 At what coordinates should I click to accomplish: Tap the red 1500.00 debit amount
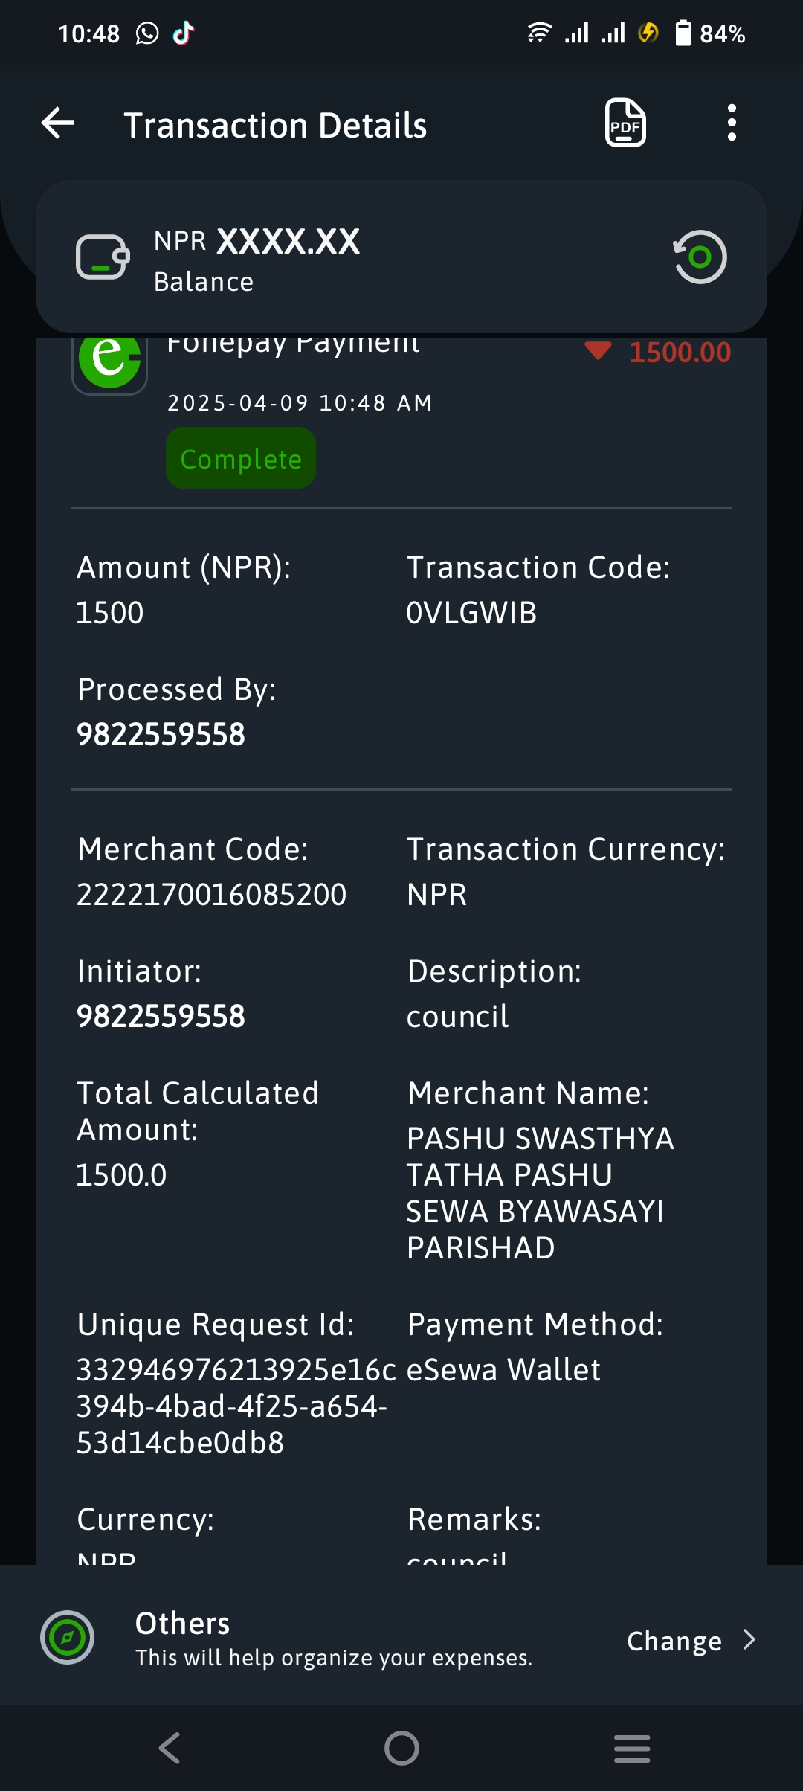(680, 352)
